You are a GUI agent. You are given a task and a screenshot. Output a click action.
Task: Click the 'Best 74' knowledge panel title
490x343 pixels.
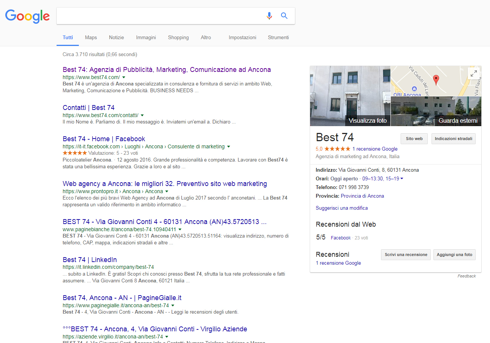[335, 137]
